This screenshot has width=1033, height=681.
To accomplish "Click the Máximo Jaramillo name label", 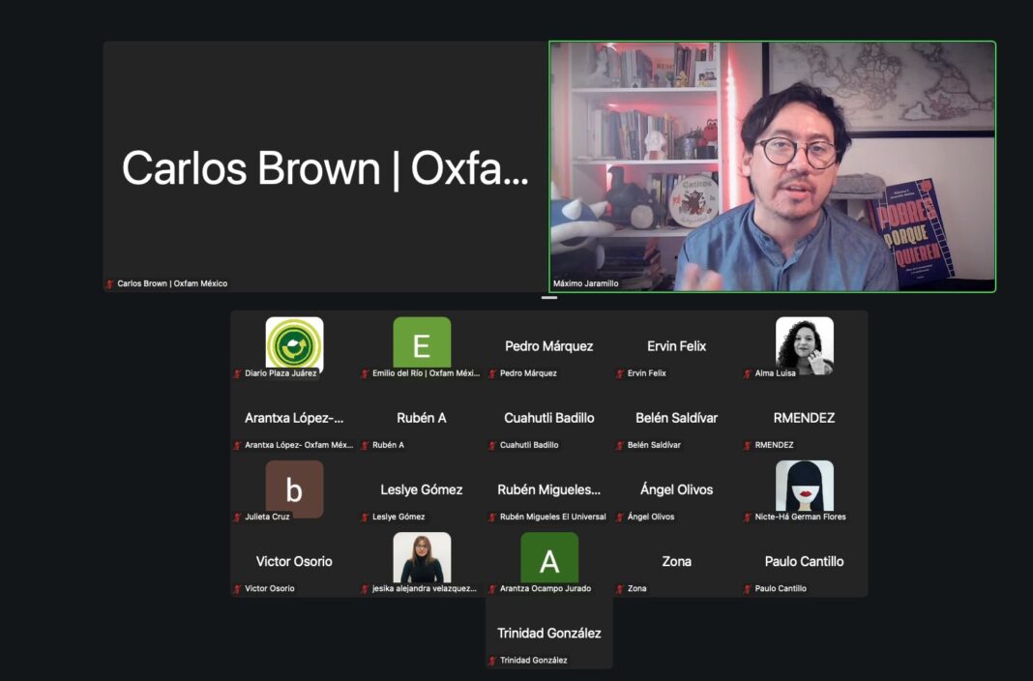I will tap(586, 283).
